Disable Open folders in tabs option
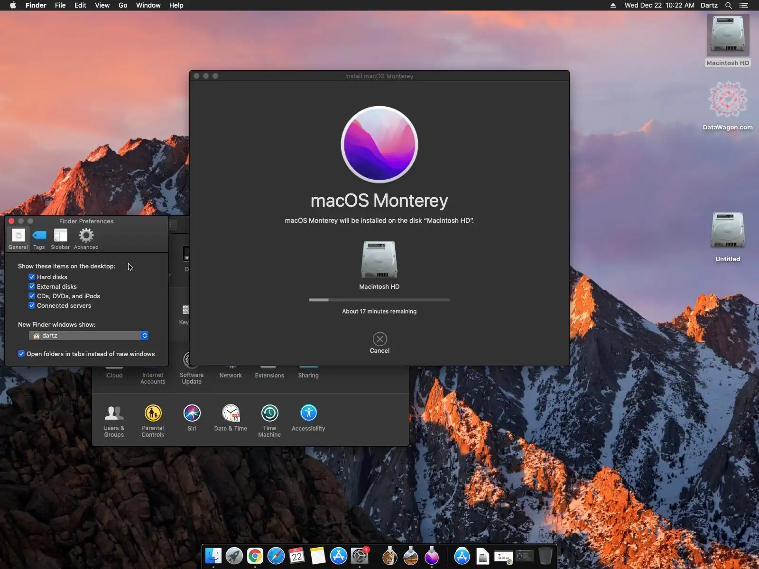 pyautogui.click(x=21, y=354)
